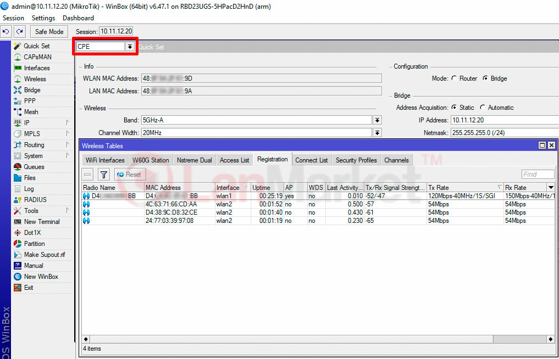Click the remove (minus) icon in Wireless Tables
Screen dimensions: 559x359
pyautogui.click(x=88, y=175)
